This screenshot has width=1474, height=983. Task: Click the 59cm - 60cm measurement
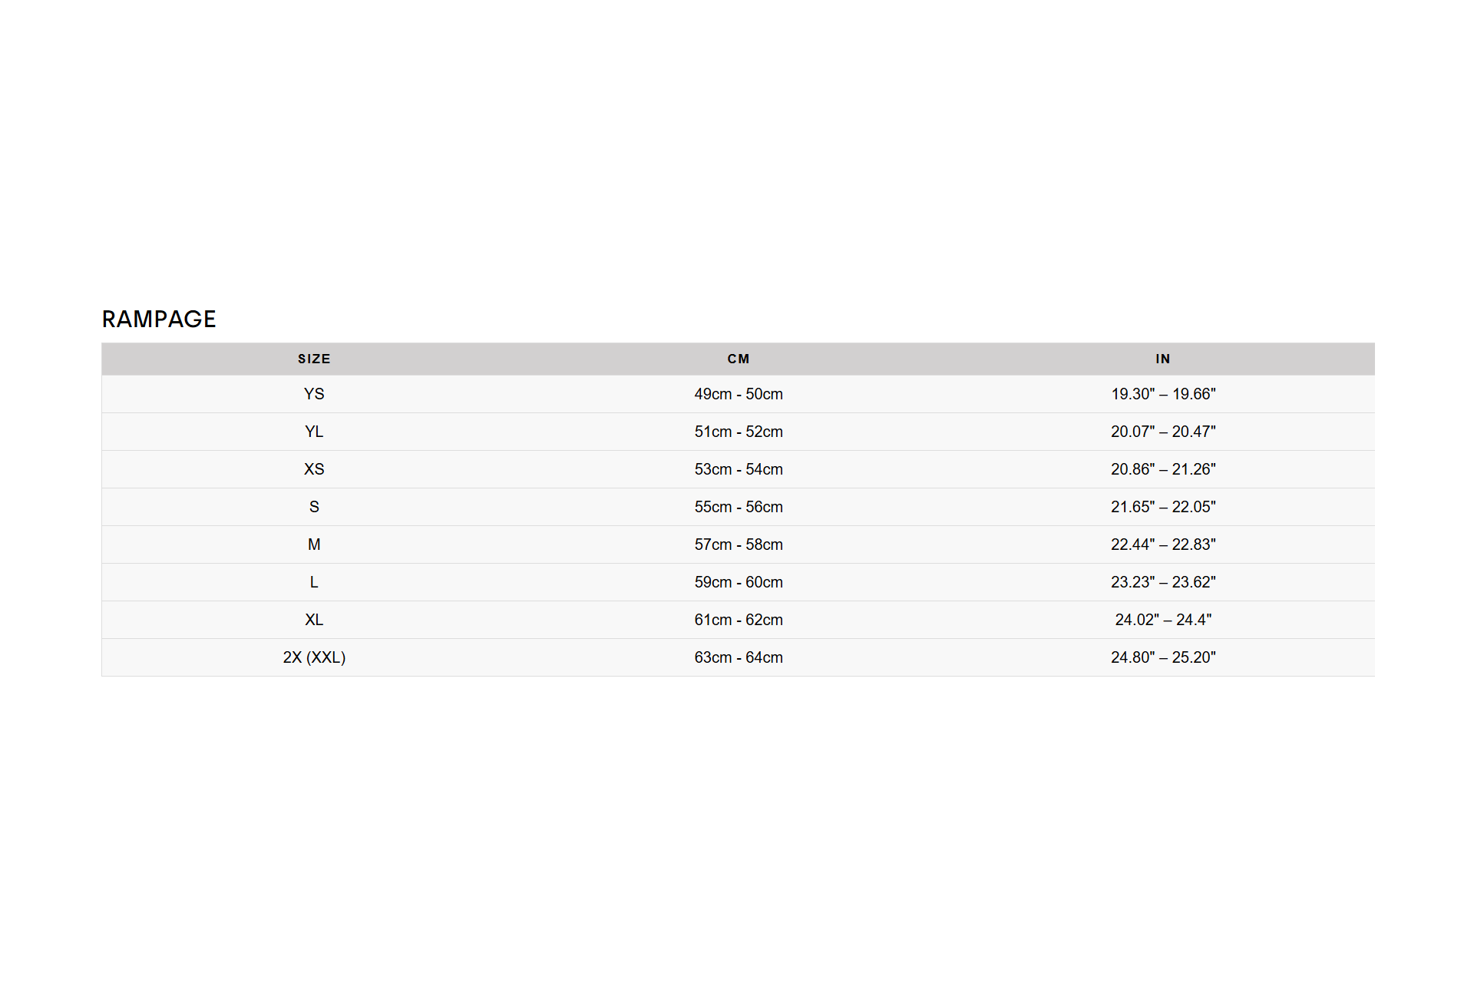pos(739,582)
